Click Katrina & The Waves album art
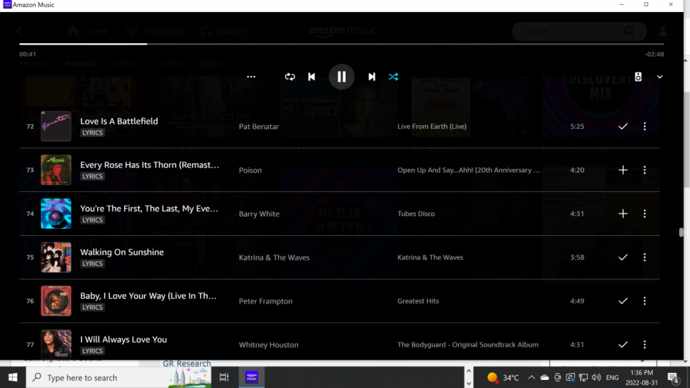 click(x=56, y=257)
